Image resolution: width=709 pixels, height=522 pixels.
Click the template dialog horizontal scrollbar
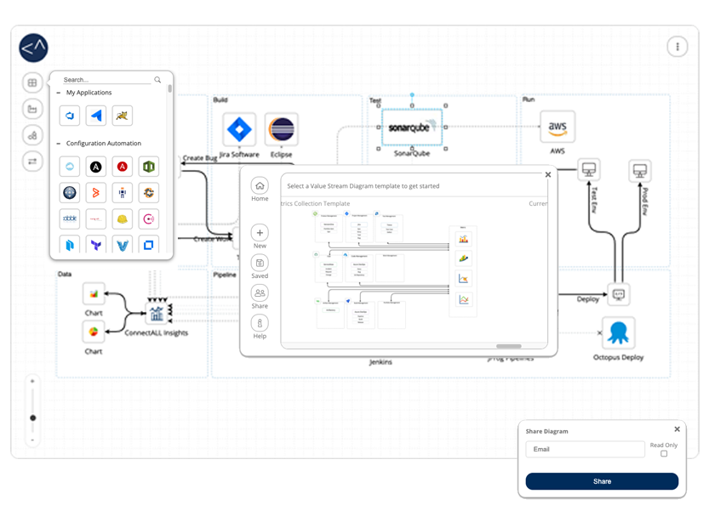pyautogui.click(x=509, y=346)
